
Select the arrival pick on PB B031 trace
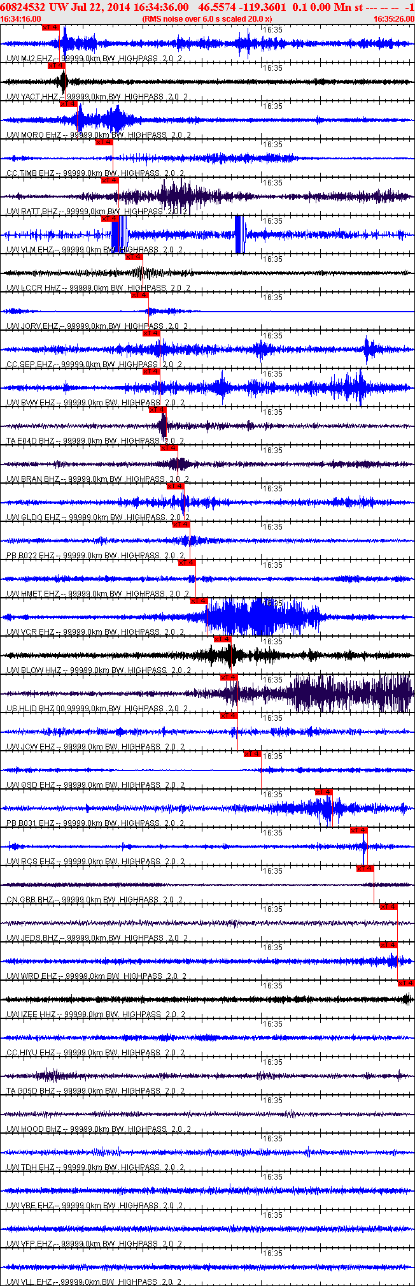coord(324,792)
